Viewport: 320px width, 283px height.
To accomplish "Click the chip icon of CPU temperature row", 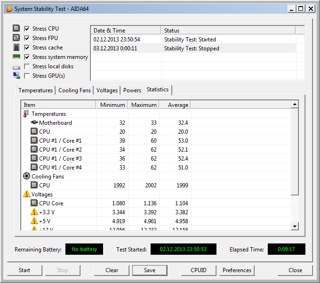I will click(34, 131).
